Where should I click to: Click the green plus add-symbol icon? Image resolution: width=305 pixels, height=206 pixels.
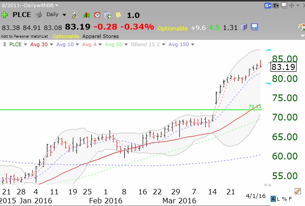(x=4, y=15)
